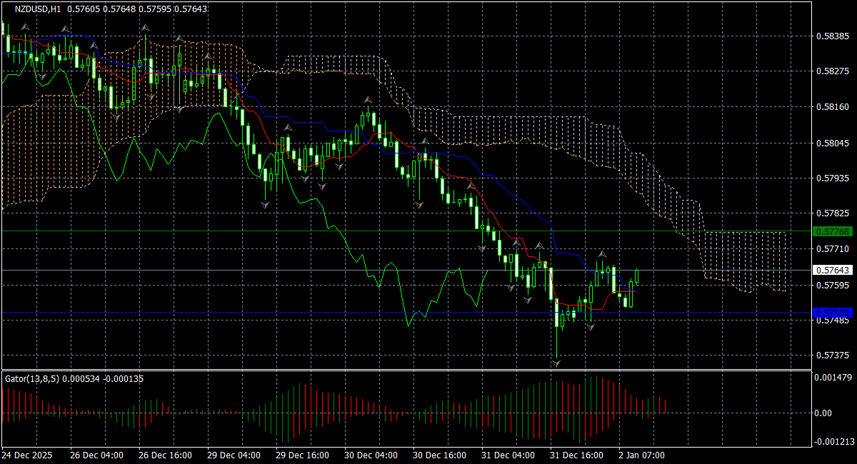
Task: Click the 31 Dec 04:00 time label
Action: coord(508,455)
